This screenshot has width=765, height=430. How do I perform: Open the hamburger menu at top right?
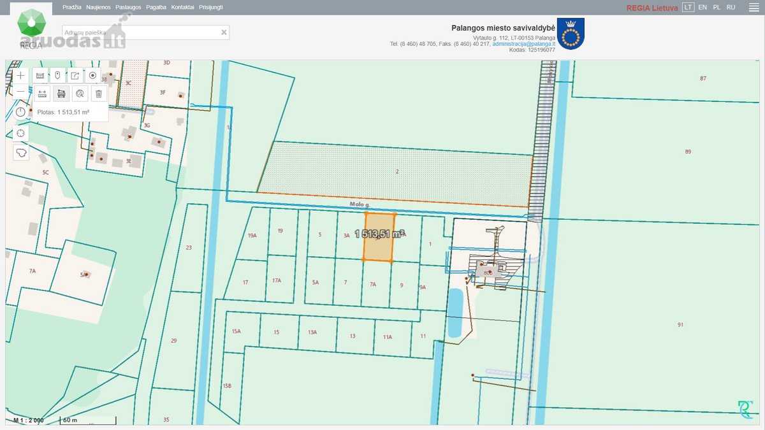coord(754,7)
